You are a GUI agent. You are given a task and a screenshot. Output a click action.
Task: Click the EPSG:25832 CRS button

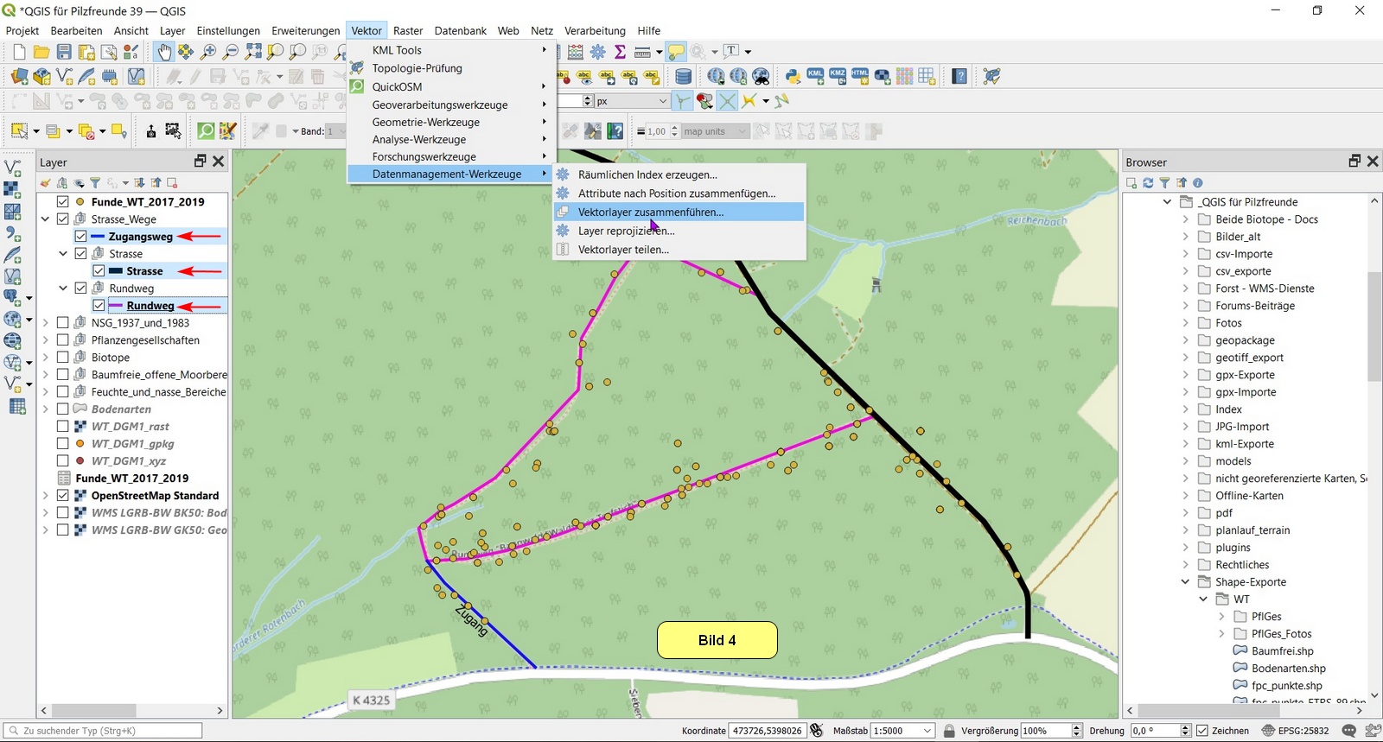(1295, 731)
